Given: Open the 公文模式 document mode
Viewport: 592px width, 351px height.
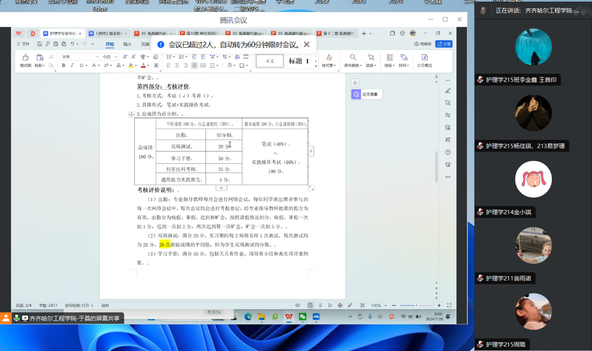Looking at the screenshot, I should coord(424,60).
